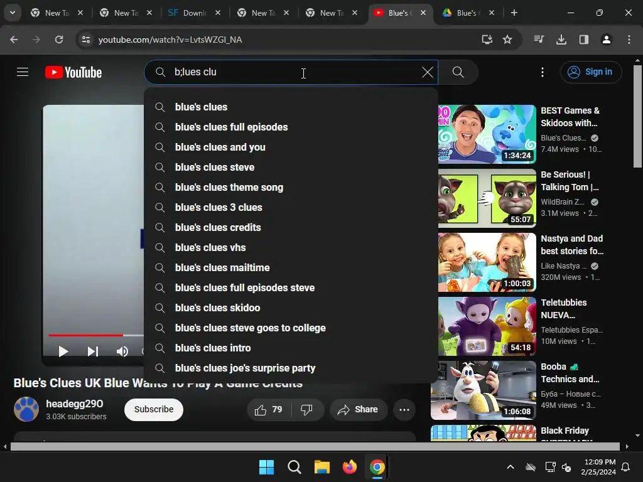Select suggestion "blue's clues theme song"
The image size is (643, 482).
coord(291,187)
